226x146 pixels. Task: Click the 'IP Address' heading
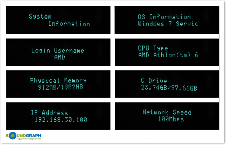click(49, 113)
